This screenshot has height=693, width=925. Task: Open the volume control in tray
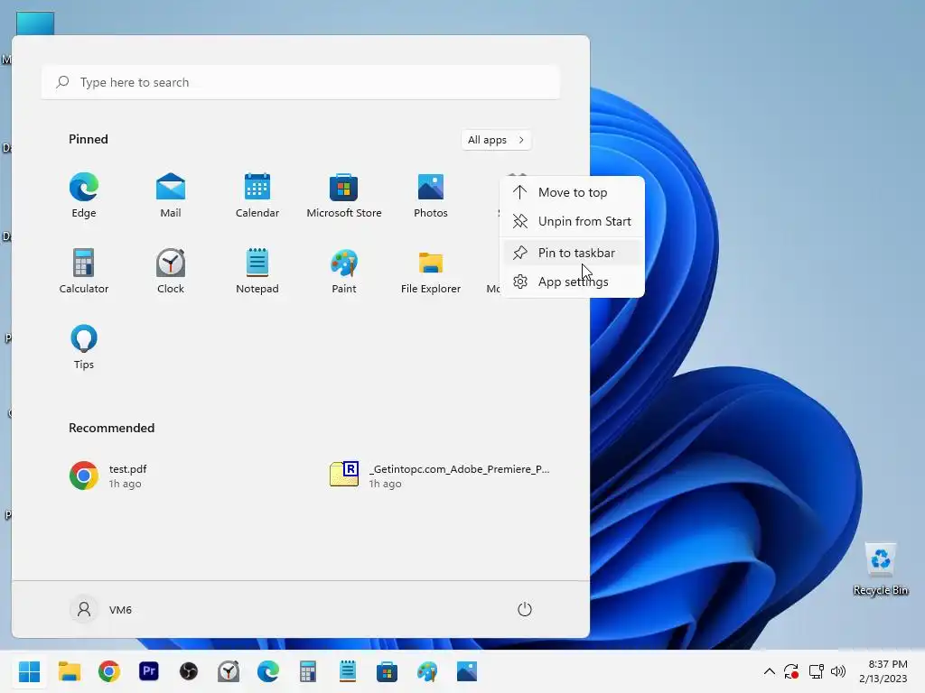pyautogui.click(x=837, y=671)
